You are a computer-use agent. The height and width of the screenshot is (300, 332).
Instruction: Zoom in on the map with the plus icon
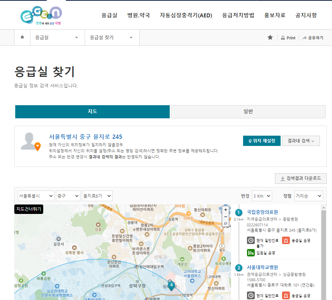pyautogui.click(x=225, y=210)
